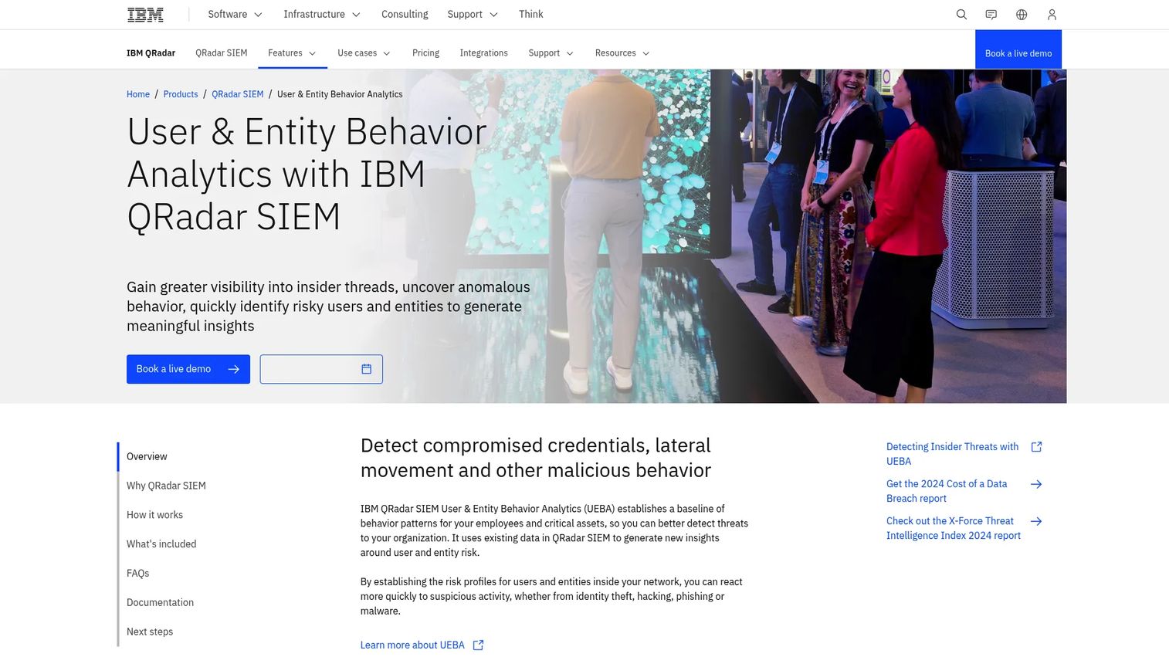Click arrow beside Cost of a Data Breach
Screen dimensions: 1169x657
click(x=1036, y=484)
